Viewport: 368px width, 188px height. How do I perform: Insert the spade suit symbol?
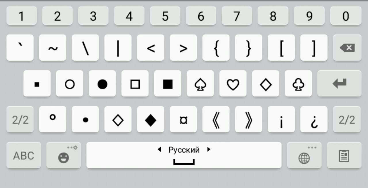click(x=200, y=84)
